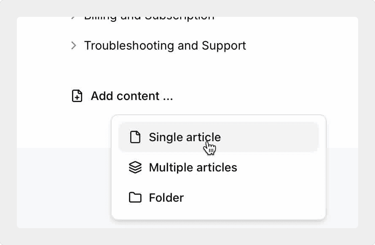Click the Folder icon in the menu
375x245 pixels.
pyautogui.click(x=135, y=198)
